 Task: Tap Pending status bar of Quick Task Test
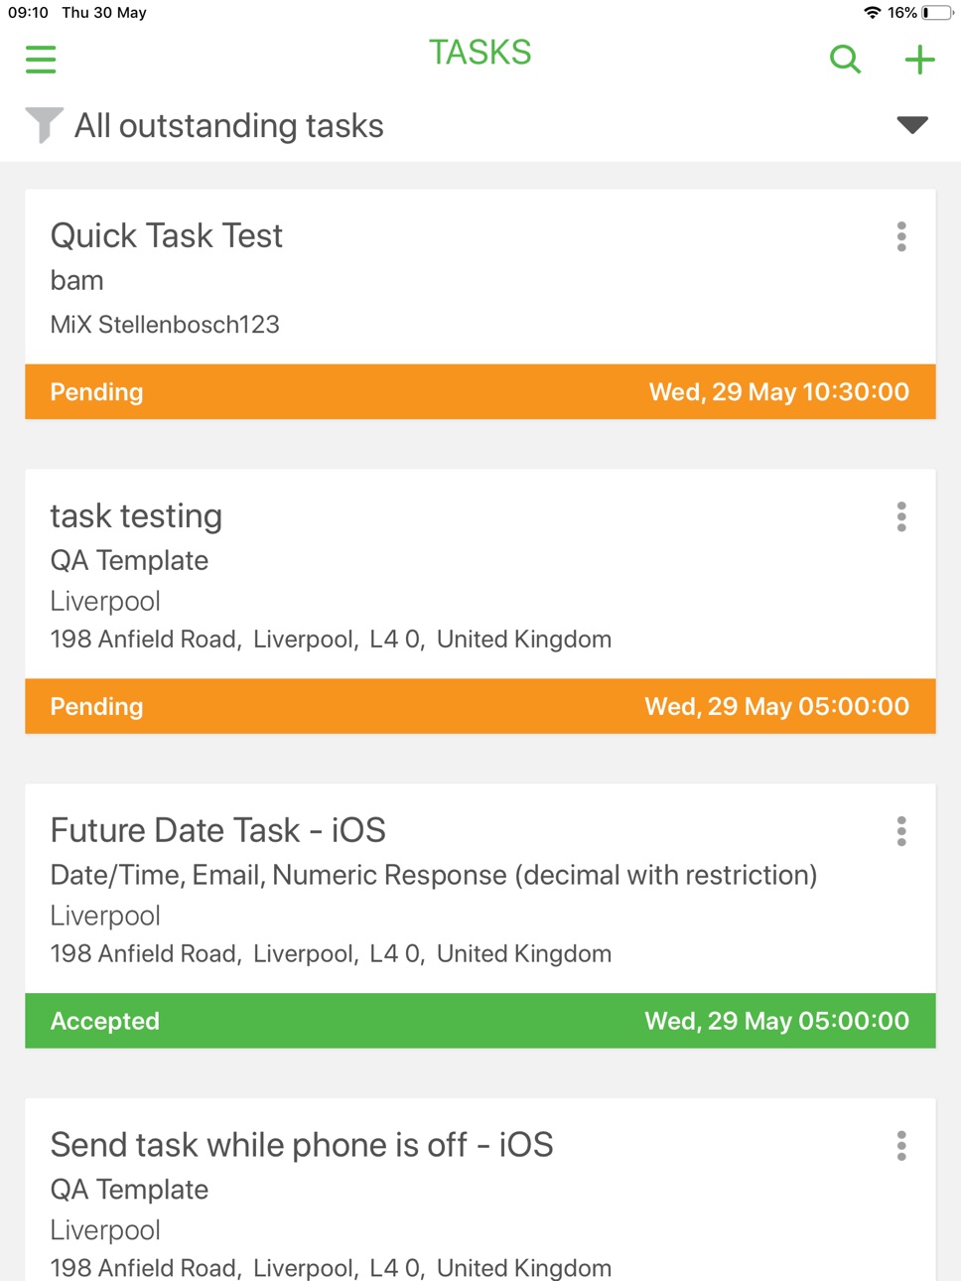click(480, 391)
